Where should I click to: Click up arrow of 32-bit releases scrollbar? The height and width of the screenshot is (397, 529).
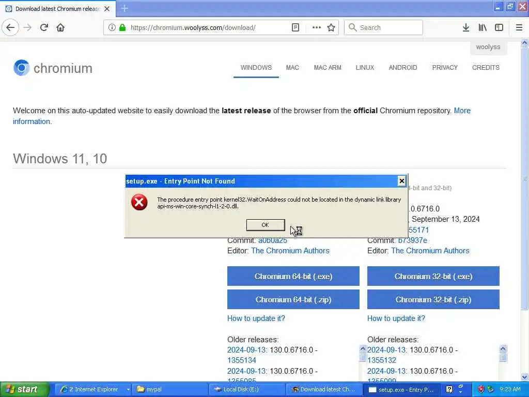point(503,349)
